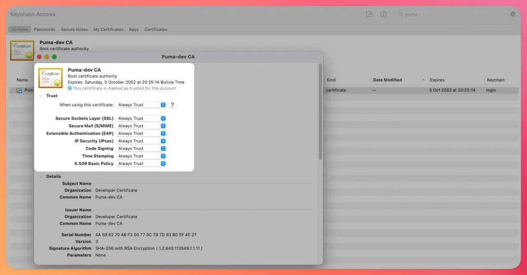Sort the list by Kind column header
The height and width of the screenshot is (275, 527).
[331, 80]
